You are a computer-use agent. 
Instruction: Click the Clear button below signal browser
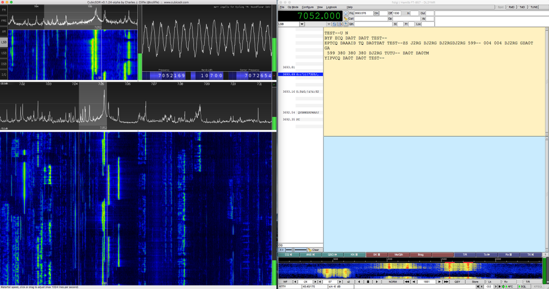(x=314, y=250)
